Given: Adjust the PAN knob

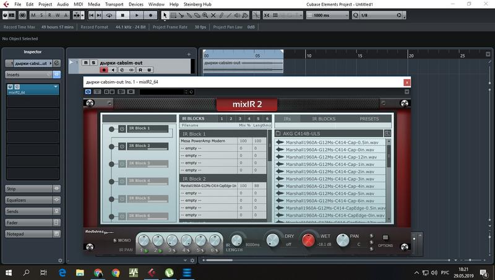Looking at the screenshot, I should click(343, 240).
